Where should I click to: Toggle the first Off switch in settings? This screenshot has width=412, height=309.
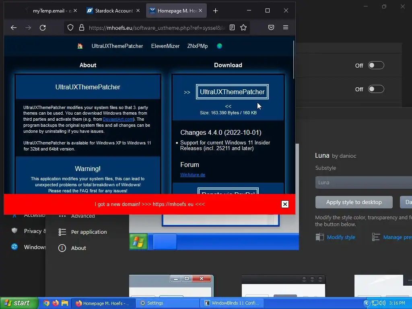click(x=376, y=65)
